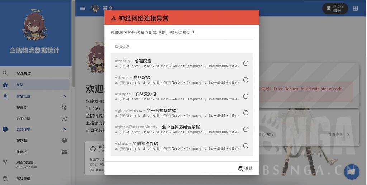Click the #config 前端配置 error row

(182, 63)
